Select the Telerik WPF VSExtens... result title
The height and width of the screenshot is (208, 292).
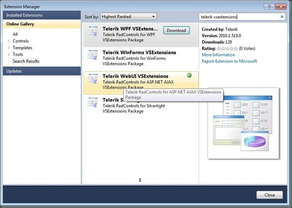tap(130, 29)
